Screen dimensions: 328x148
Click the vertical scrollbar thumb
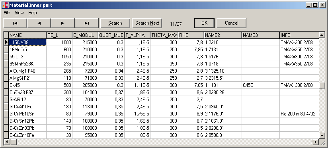point(322,85)
